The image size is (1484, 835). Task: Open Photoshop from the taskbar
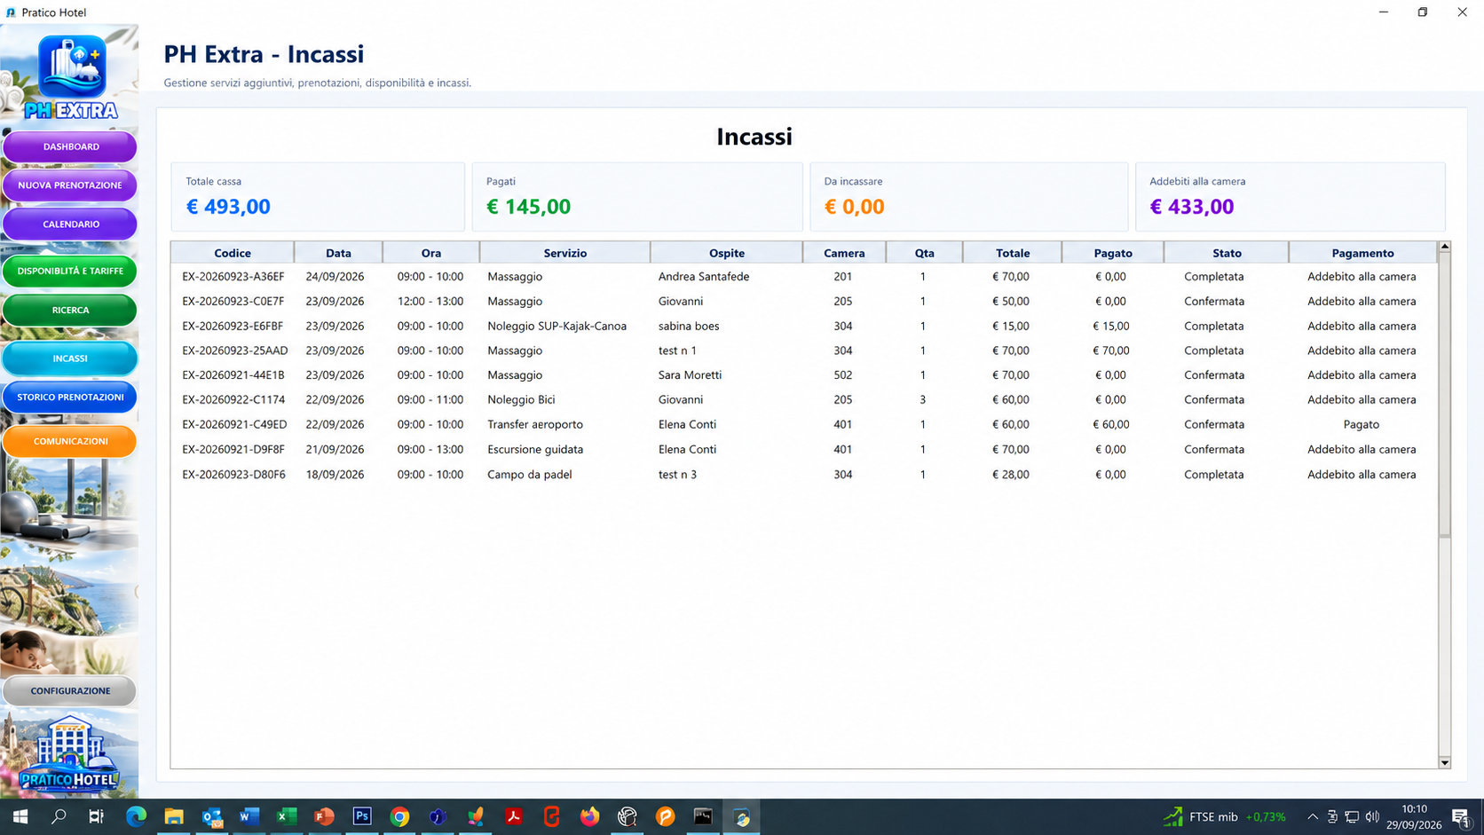pos(362,816)
